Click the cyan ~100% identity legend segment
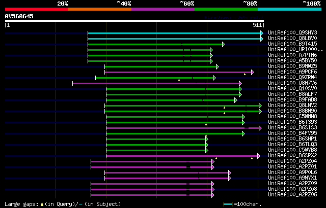Image resolution: width=326 pixels, height=208 pixels. click(x=290, y=9)
